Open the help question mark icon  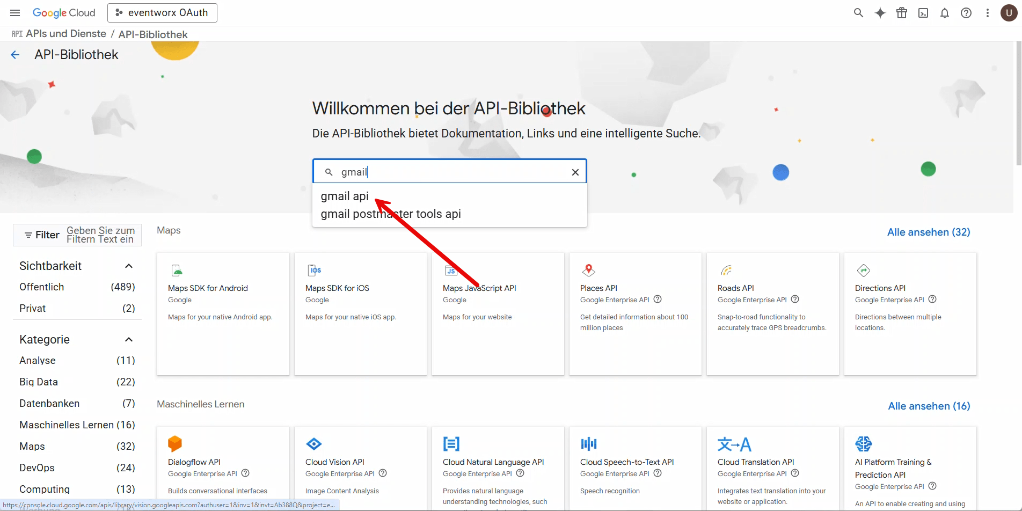(966, 13)
